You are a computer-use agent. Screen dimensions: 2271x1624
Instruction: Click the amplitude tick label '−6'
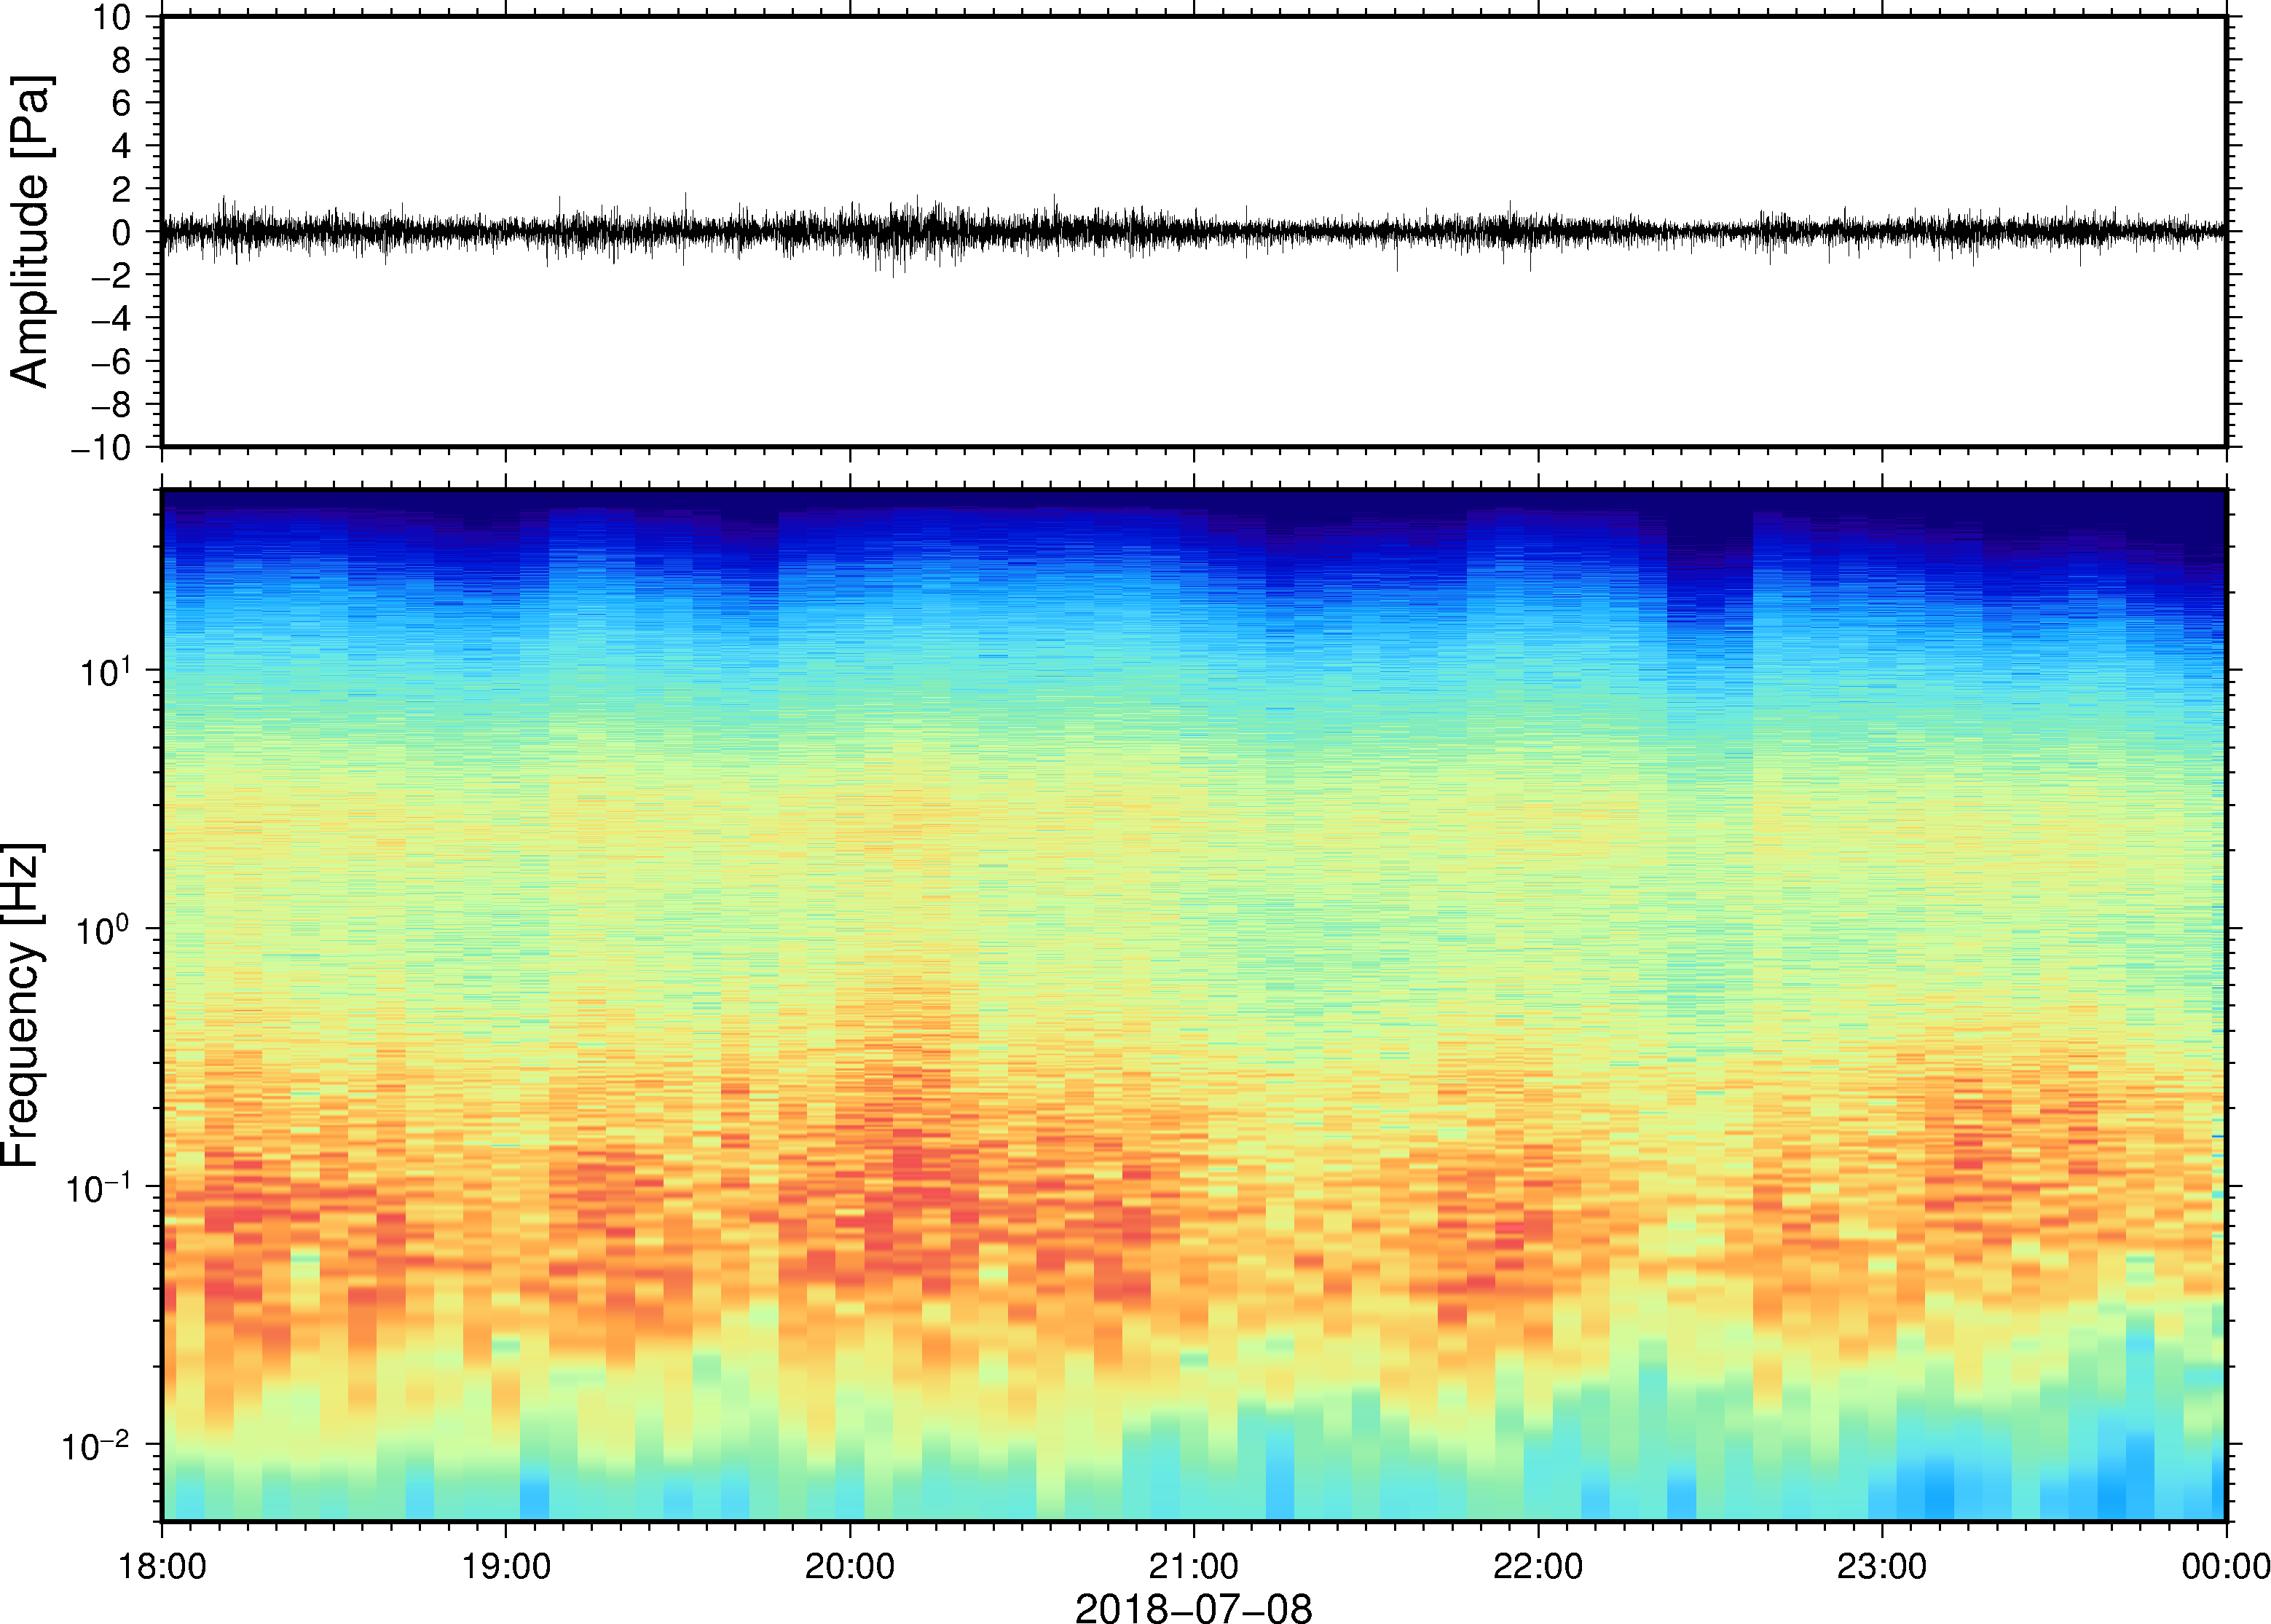(112, 361)
